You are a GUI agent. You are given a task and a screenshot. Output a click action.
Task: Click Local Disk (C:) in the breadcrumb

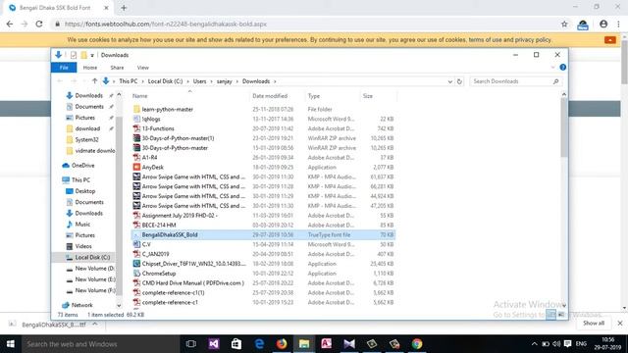165,81
